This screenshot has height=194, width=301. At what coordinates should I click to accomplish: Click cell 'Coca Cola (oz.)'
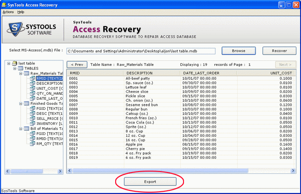pyautogui.click(x=139, y=122)
